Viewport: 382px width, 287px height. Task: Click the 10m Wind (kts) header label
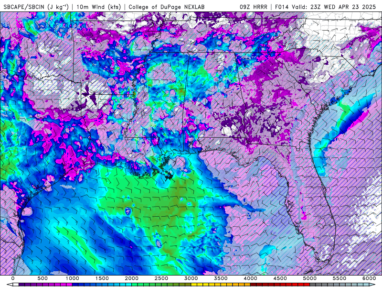pos(99,7)
